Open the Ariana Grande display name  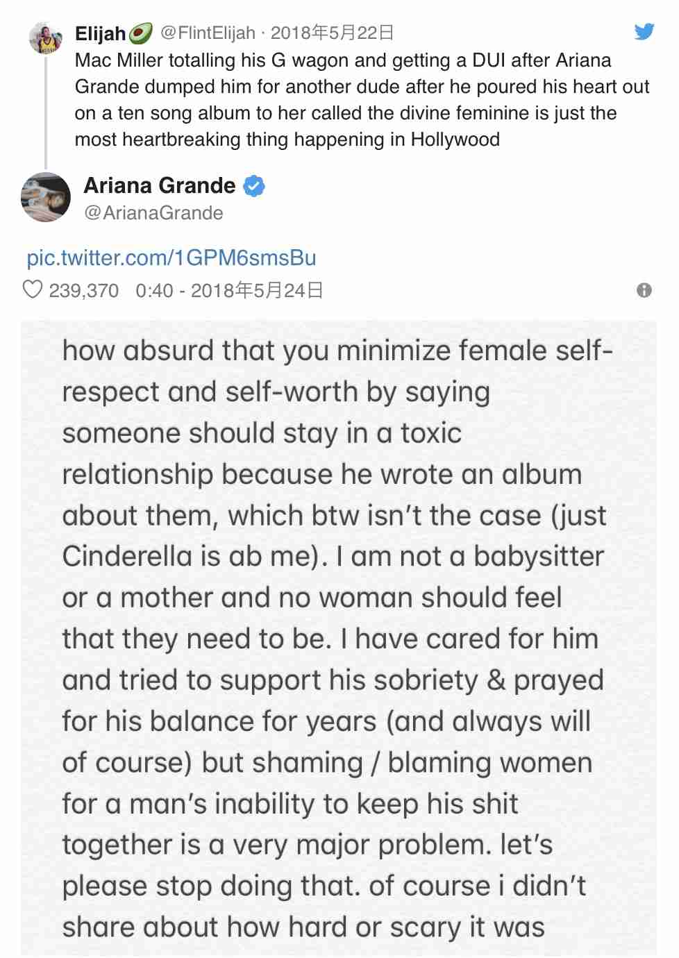tap(160, 185)
